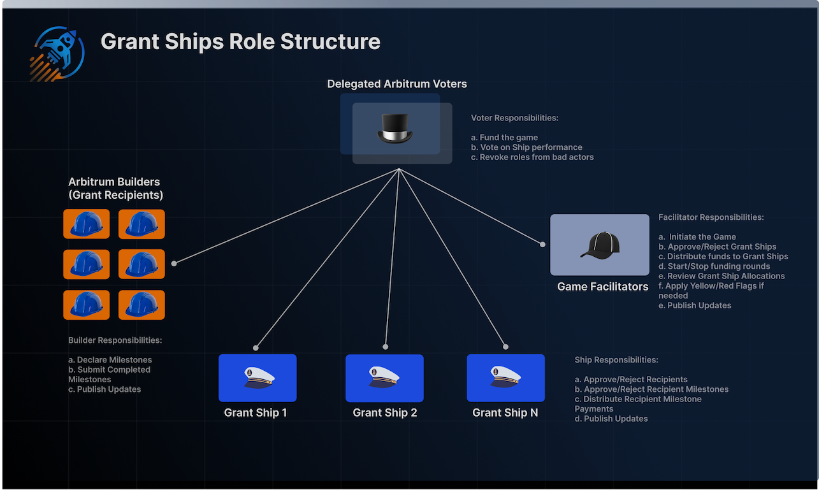This screenshot has width=819, height=490.
Task: Click "c. Distribute Recipient Milestone" text
Action: pyautogui.click(x=638, y=399)
